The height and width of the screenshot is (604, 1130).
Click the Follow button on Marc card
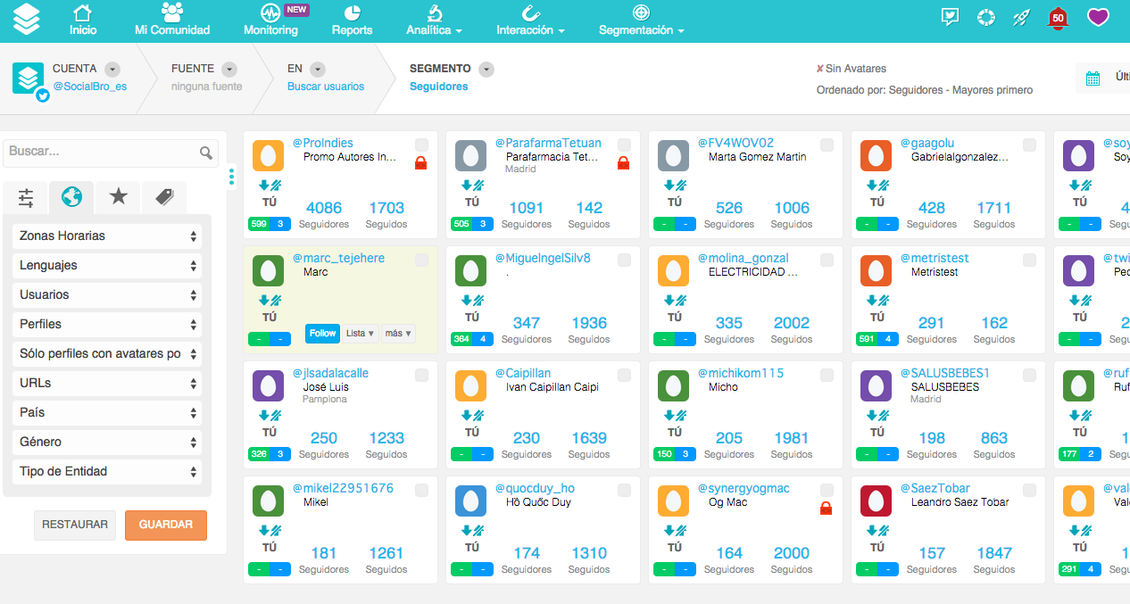pos(322,334)
